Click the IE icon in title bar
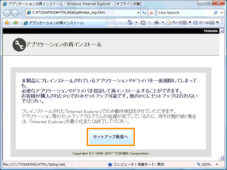227x170 pixels. 5,4
